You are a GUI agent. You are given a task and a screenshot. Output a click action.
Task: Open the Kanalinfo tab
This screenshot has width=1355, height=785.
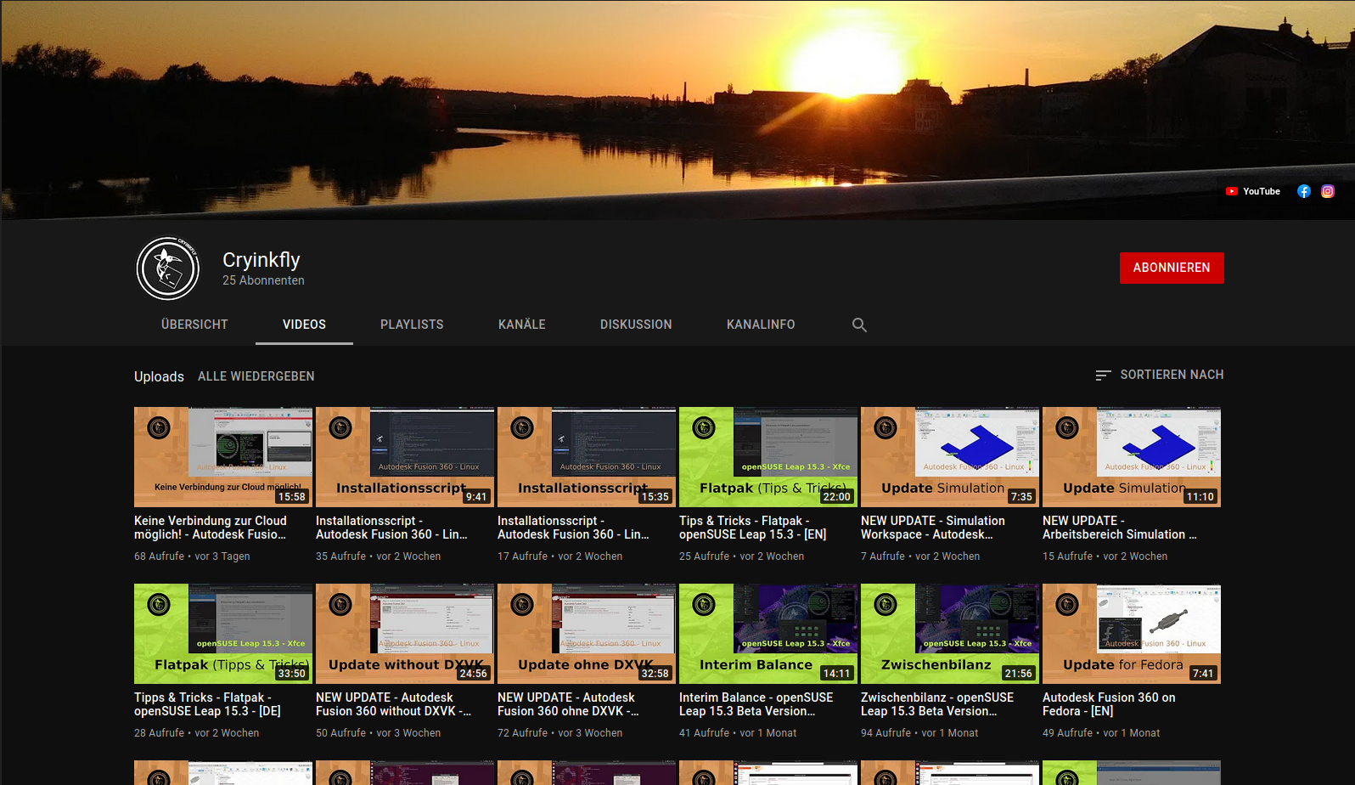point(761,325)
